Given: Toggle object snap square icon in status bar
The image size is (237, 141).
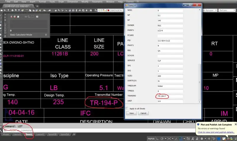Looking at the screenshot, I should point(181,139).
